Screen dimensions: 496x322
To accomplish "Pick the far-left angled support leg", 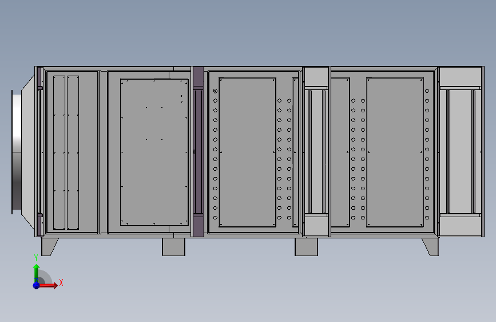I will (50, 247).
